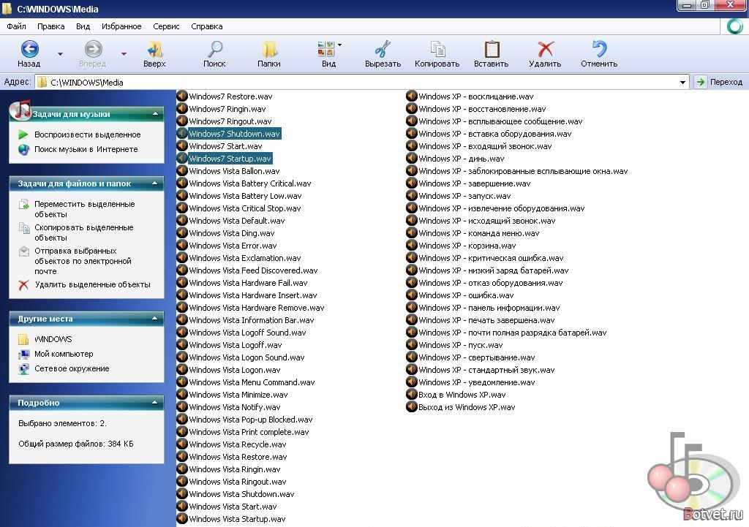The width and height of the screenshot is (749, 527).
Task: Click the Windows7 Ringin.wav file icon
Action: 182,108
